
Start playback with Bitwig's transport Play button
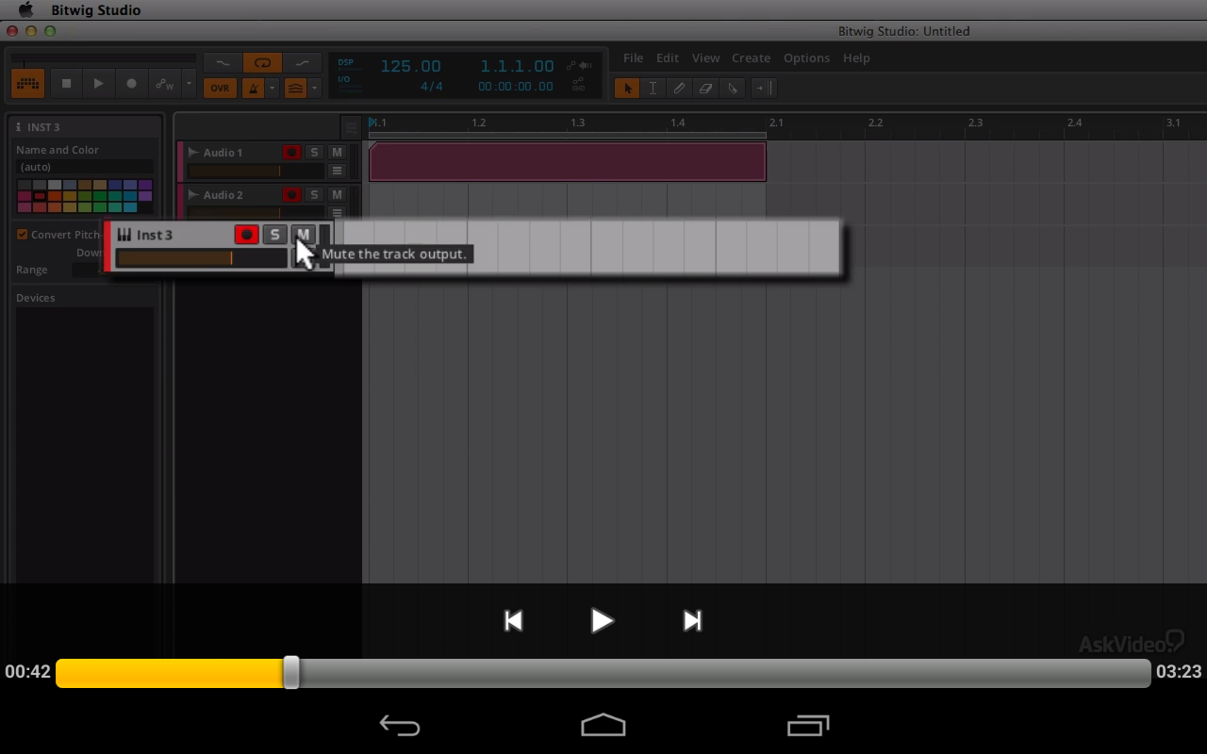pyautogui.click(x=98, y=84)
